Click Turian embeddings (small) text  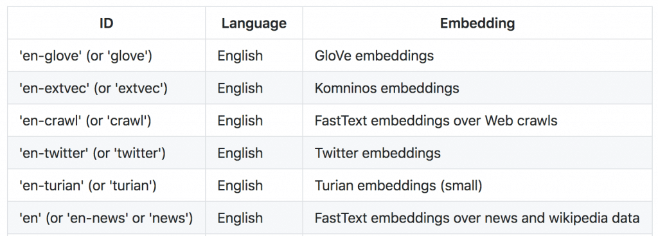[x=398, y=185]
